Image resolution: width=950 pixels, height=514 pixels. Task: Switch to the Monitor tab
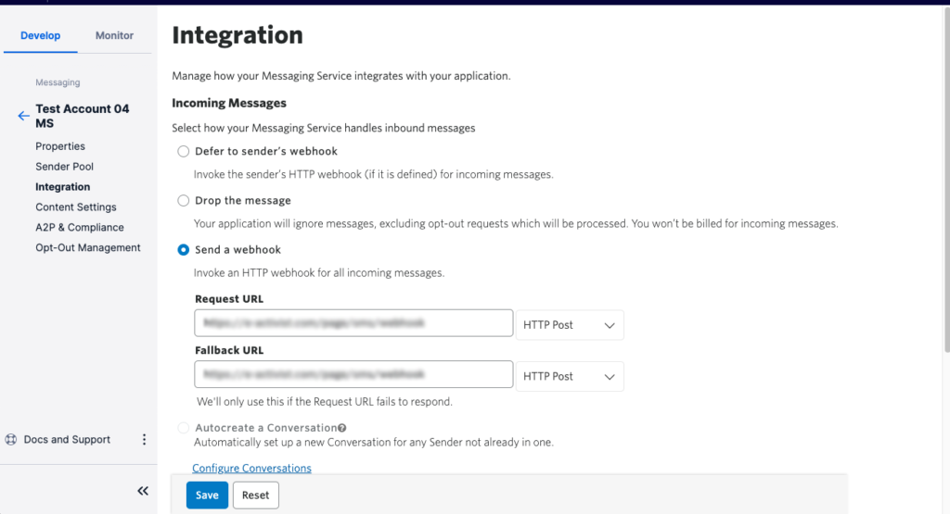(114, 36)
